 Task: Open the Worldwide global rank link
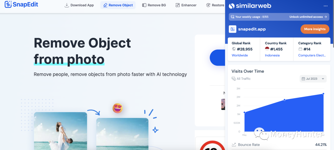pyautogui.click(x=240, y=55)
